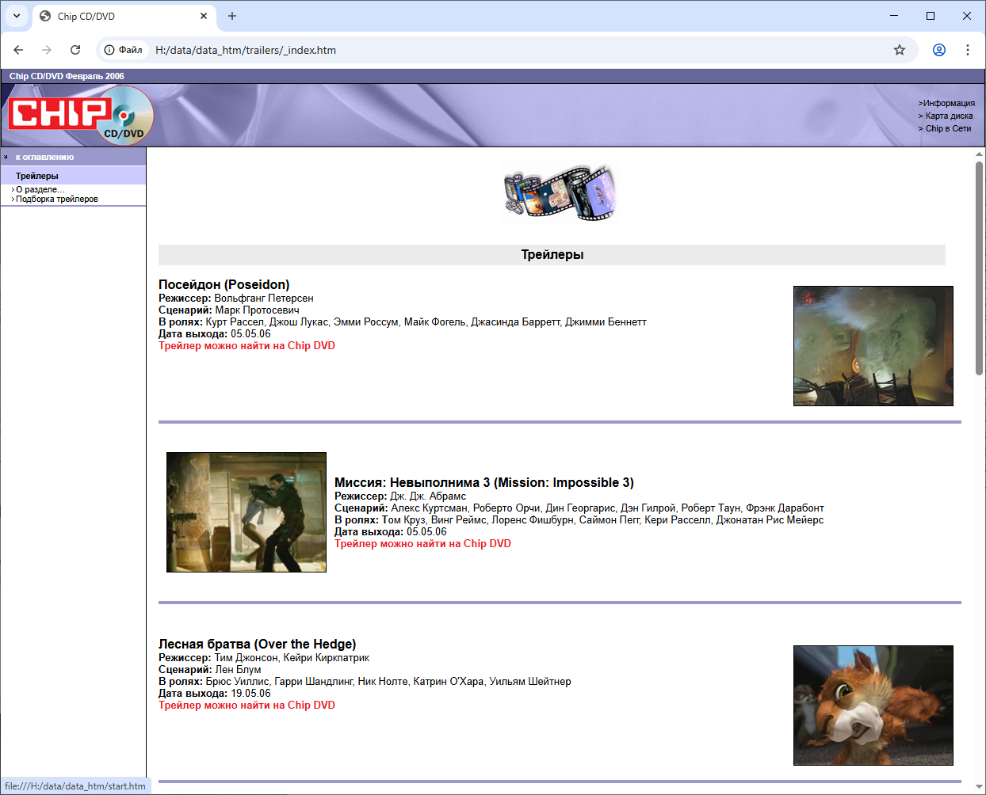Click 'Сценарий: Марк Протосевич' line
The width and height of the screenshot is (986, 795).
(x=229, y=310)
